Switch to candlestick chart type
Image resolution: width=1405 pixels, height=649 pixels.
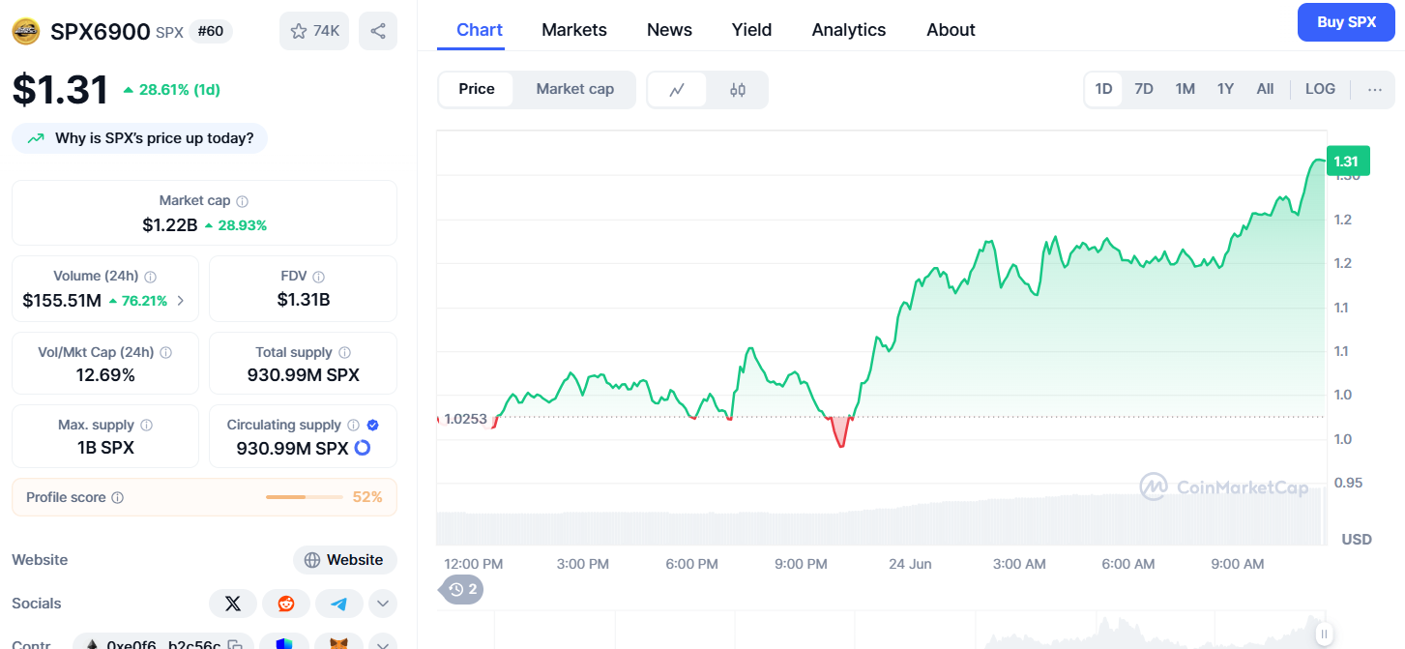[x=738, y=90]
